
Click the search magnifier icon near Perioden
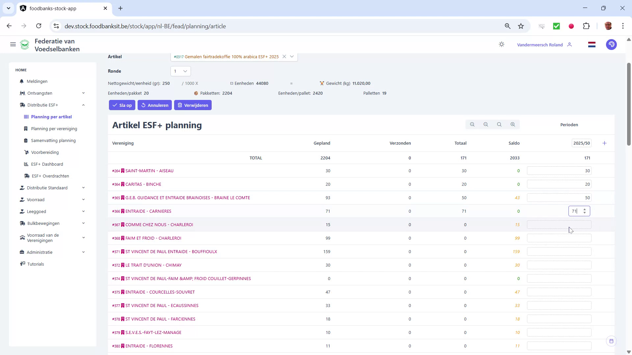tap(499, 124)
